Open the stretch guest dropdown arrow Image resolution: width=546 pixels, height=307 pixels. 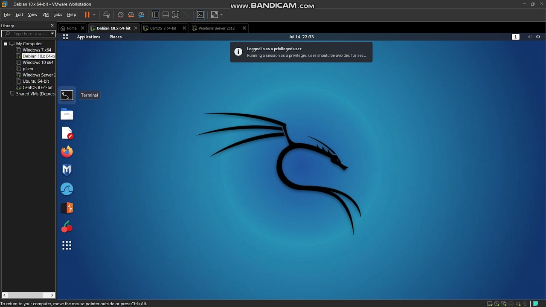tap(221, 15)
